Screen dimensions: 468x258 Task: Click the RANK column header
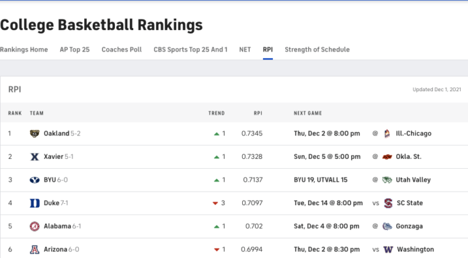[15, 113]
